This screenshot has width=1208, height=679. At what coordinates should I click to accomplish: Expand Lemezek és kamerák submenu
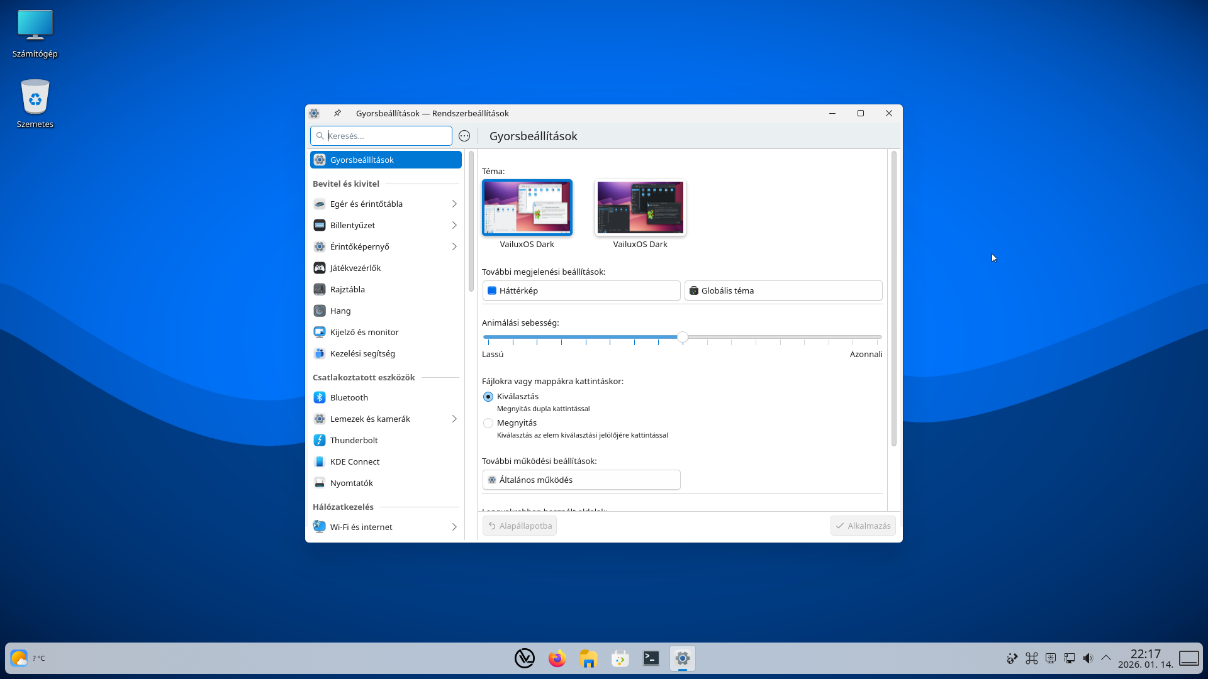click(454, 419)
